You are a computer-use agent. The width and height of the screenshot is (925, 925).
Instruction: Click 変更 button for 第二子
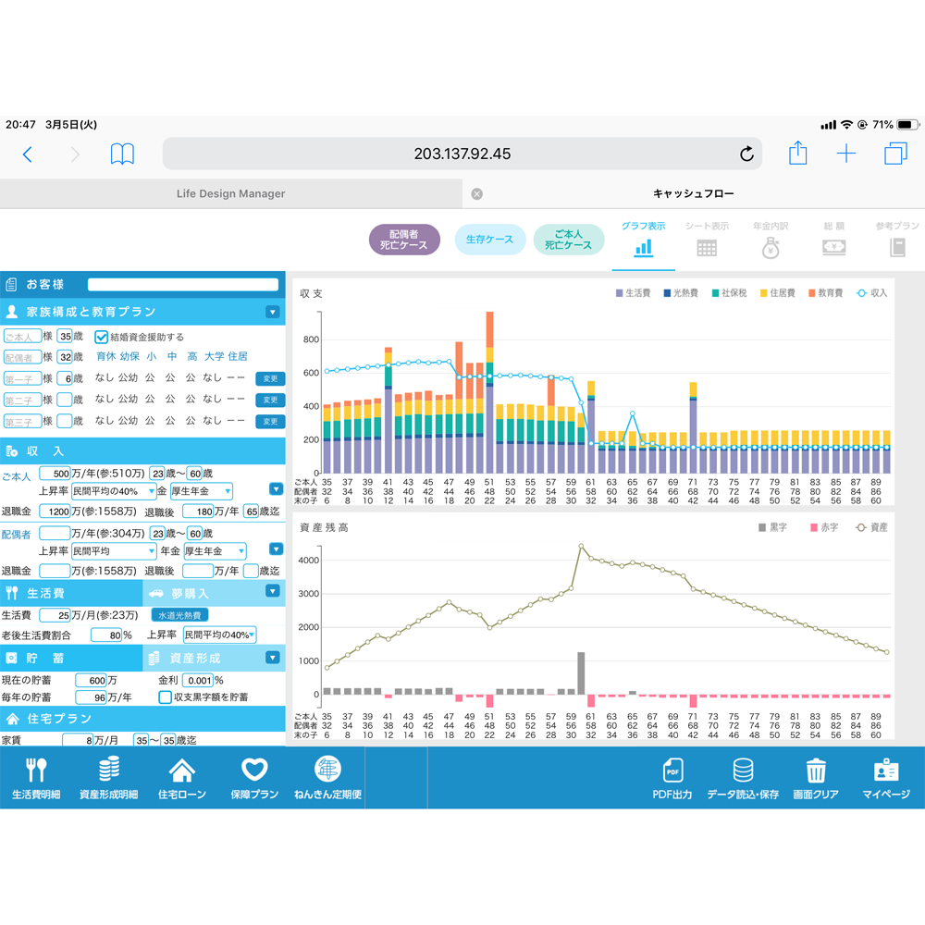click(270, 400)
